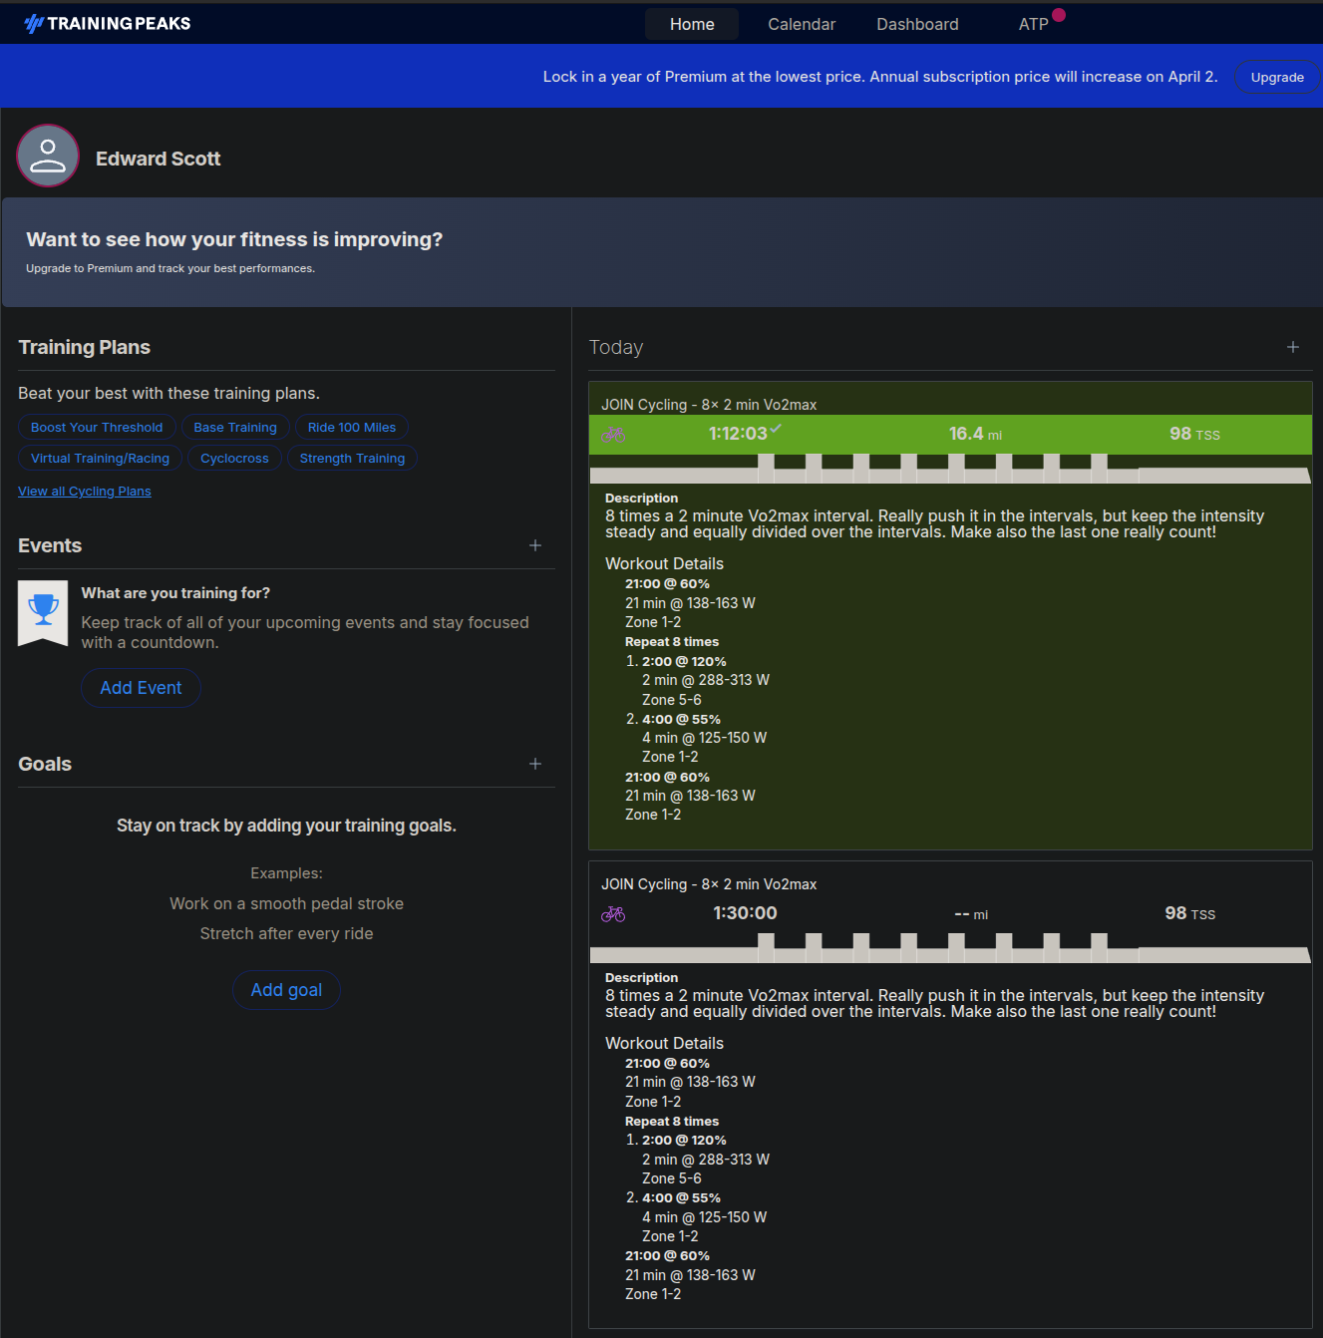Open Edward Scott's profile avatar
The image size is (1323, 1338).
click(48, 156)
